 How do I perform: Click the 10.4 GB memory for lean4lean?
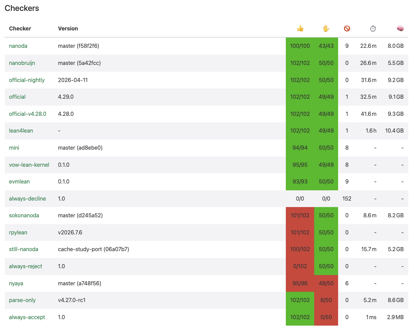point(394,131)
